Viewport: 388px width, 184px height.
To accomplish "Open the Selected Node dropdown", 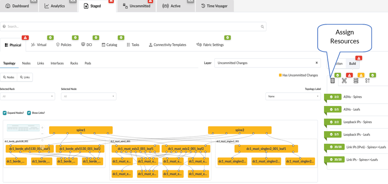I will tap(89, 96).
